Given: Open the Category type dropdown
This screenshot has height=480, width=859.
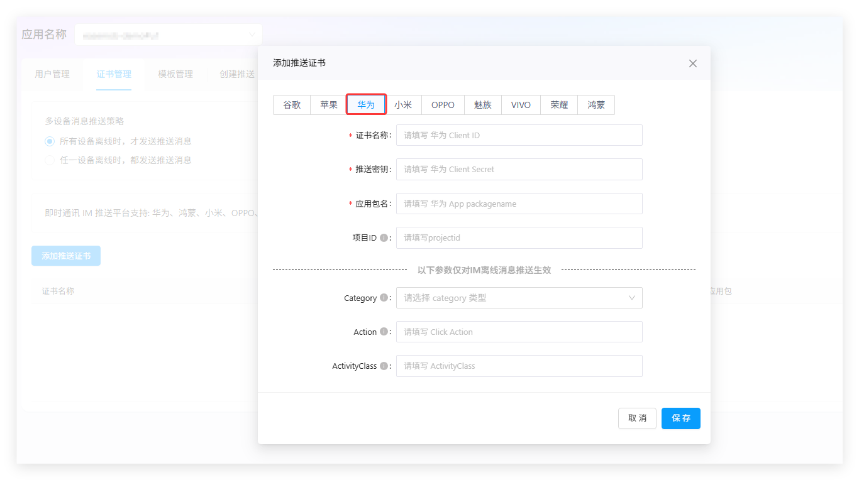Looking at the screenshot, I should (x=519, y=298).
